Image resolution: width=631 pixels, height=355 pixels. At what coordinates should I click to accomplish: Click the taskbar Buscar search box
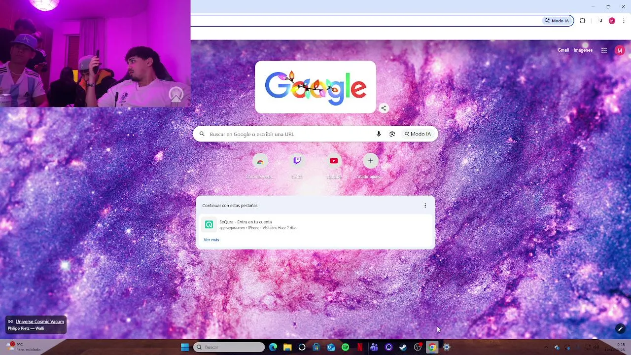click(229, 347)
